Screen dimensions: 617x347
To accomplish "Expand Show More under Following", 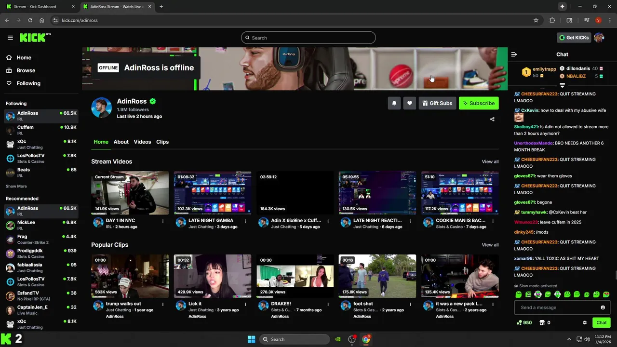I will click(x=16, y=186).
